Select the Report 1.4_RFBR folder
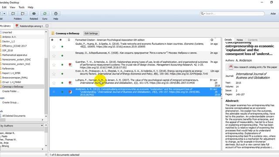 click(x=11, y=73)
